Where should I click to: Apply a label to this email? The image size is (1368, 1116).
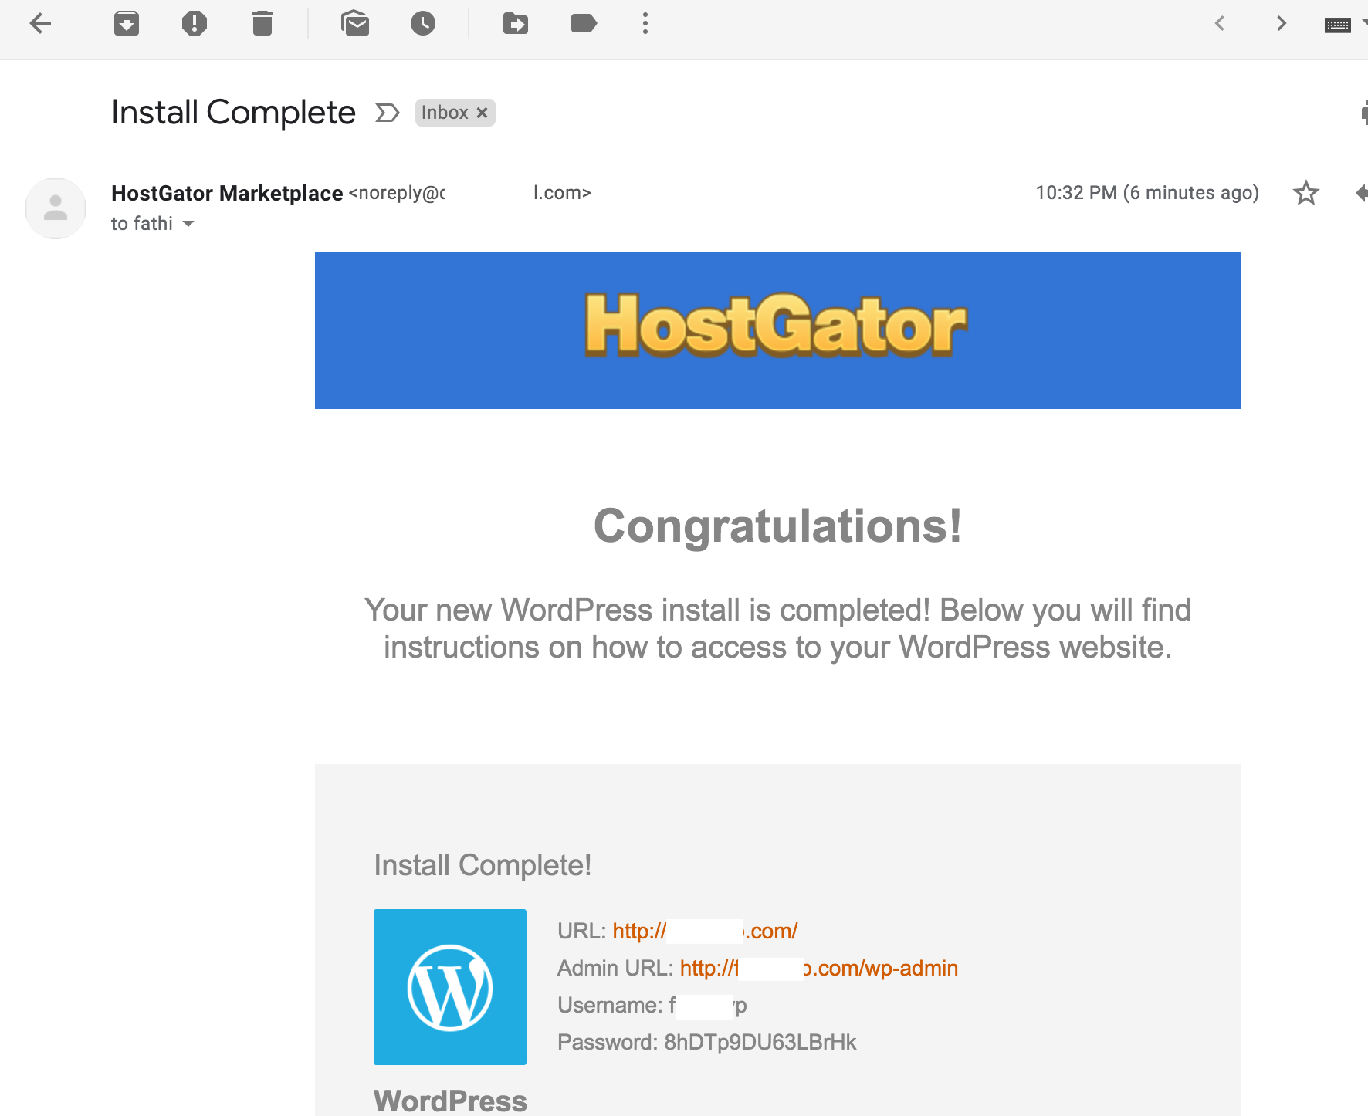click(x=584, y=23)
